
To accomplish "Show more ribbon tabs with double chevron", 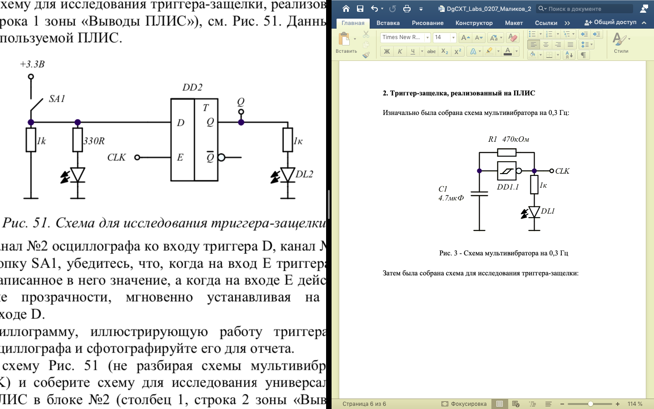I will [x=567, y=23].
